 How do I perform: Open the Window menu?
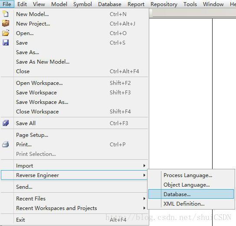click(x=213, y=4)
